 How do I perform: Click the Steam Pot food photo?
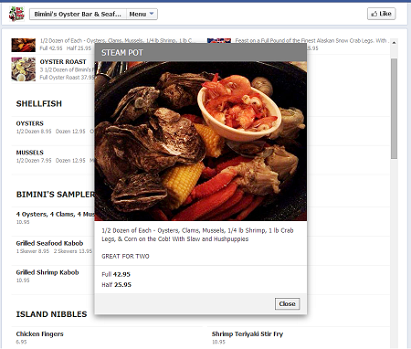[x=201, y=142]
